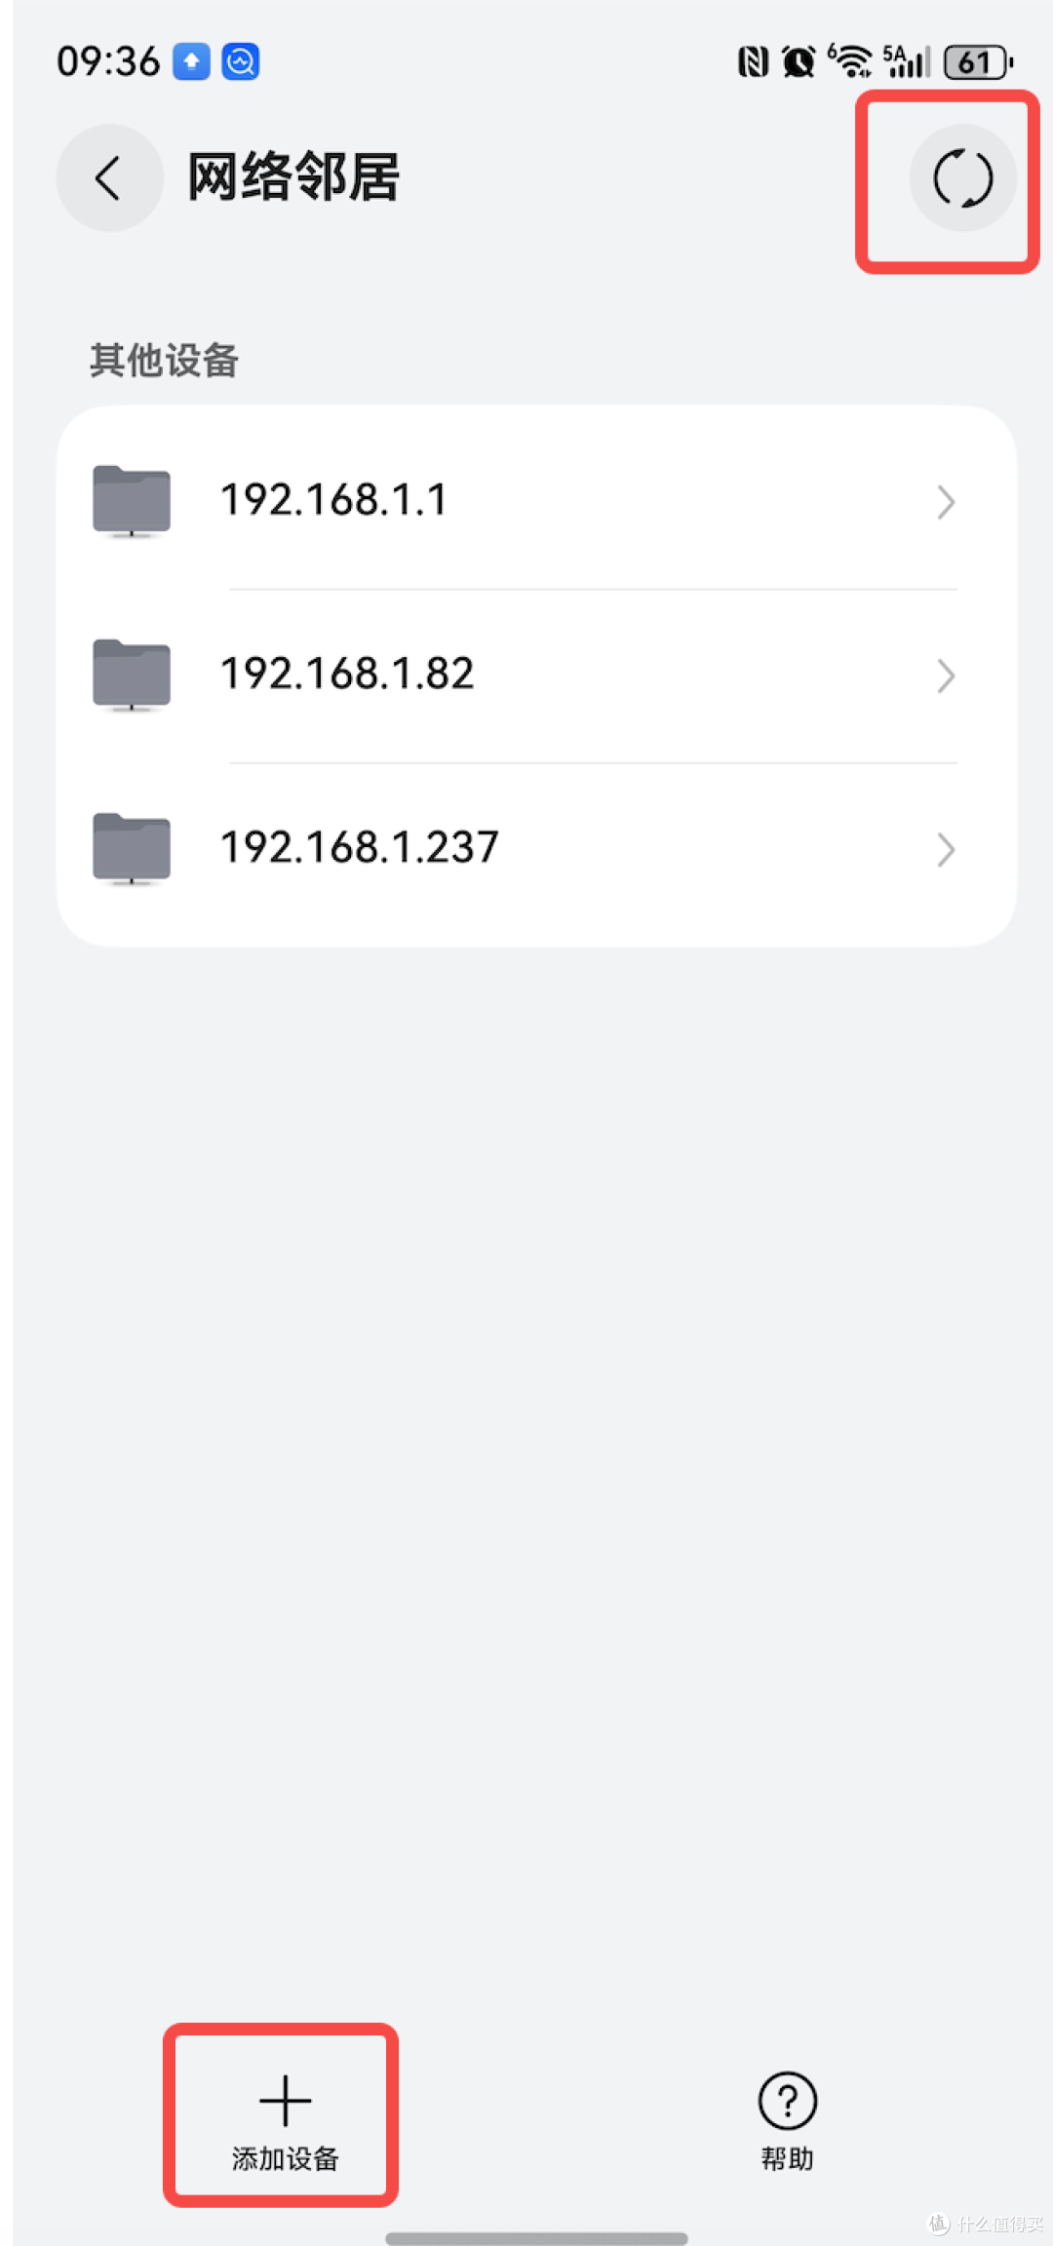Expand the 192.168.1.82 entry chevron
Screen dimensions: 1053x2246
(945, 676)
